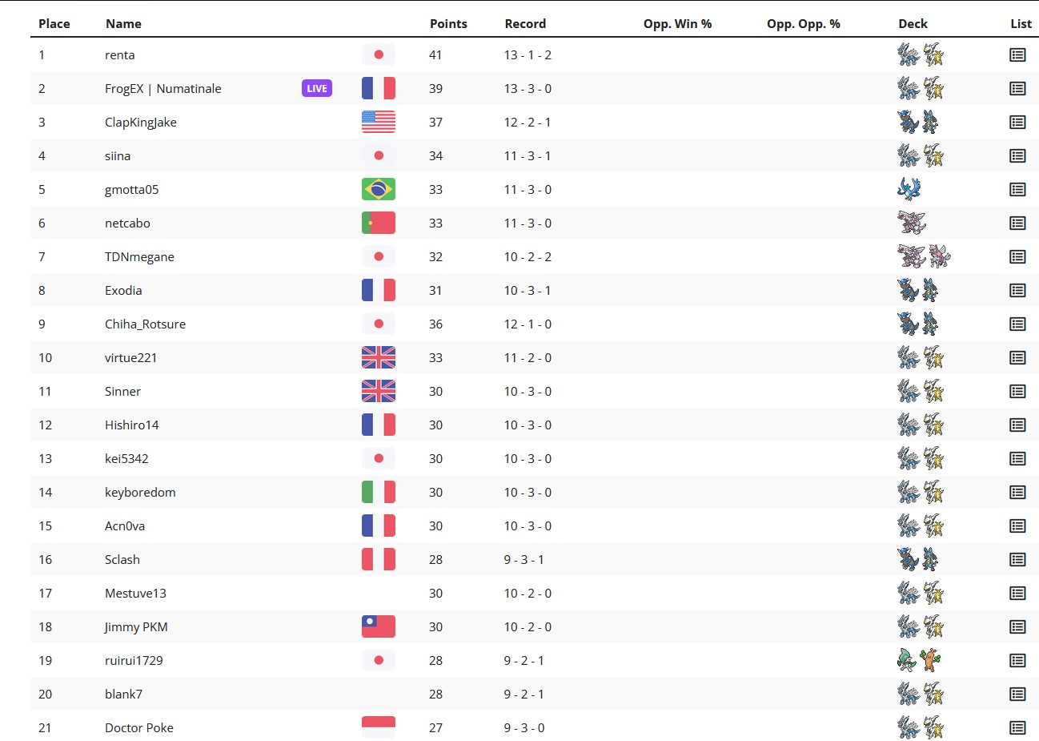Open netcabo's deck list icon
This screenshot has height=741, width=1039.
(1017, 223)
